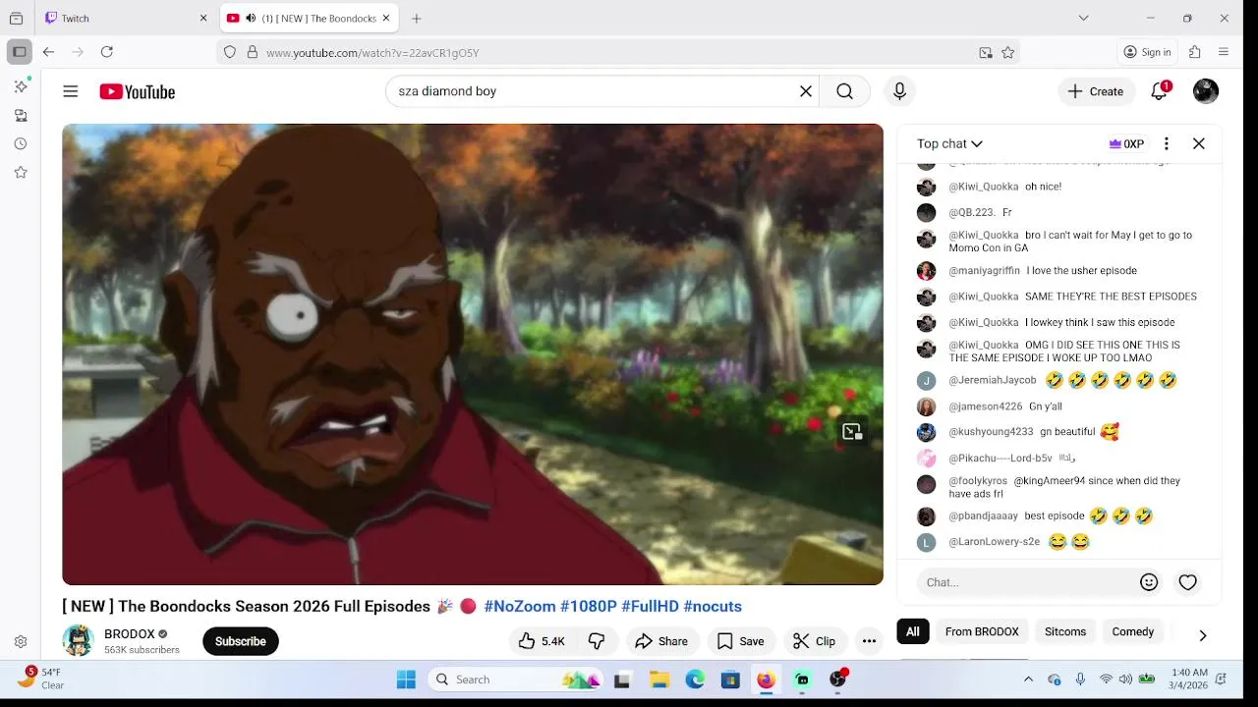Open sidebar settings gear icon

pyautogui.click(x=21, y=642)
